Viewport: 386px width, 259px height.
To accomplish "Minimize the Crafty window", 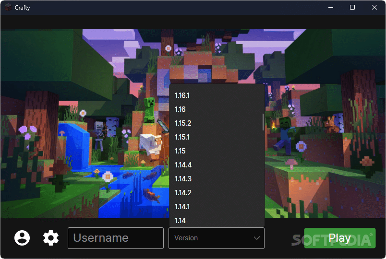I will pyautogui.click(x=331, y=7).
